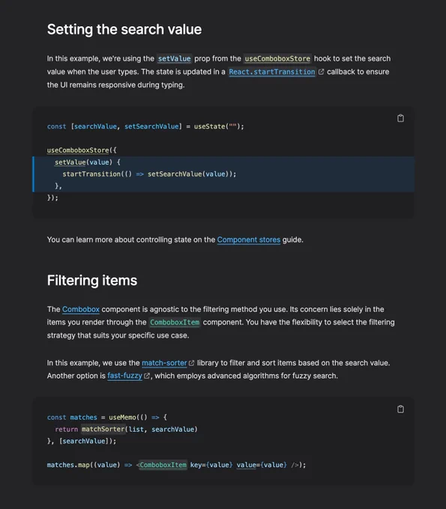
Task: Open the Component stores guide link
Action: click(x=249, y=240)
